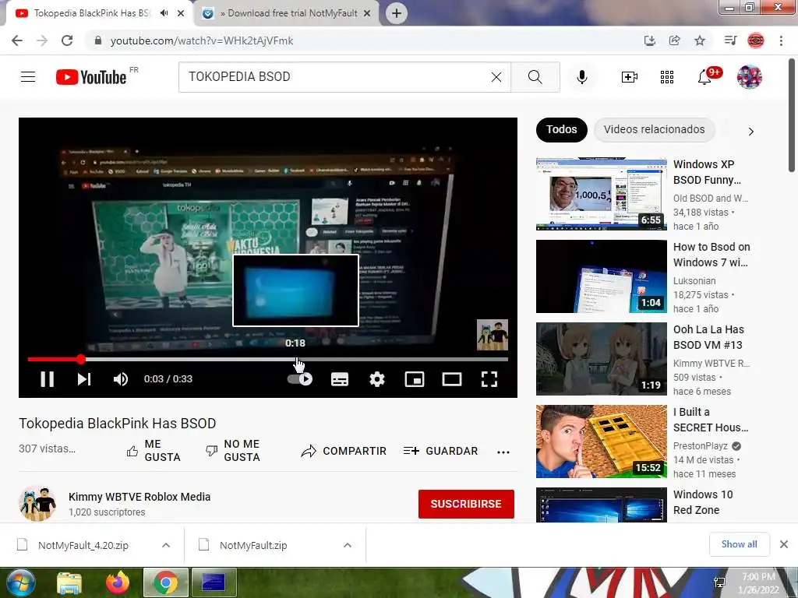The height and width of the screenshot is (598, 798).
Task: Click the channel watermark in the video
Action: (x=493, y=335)
